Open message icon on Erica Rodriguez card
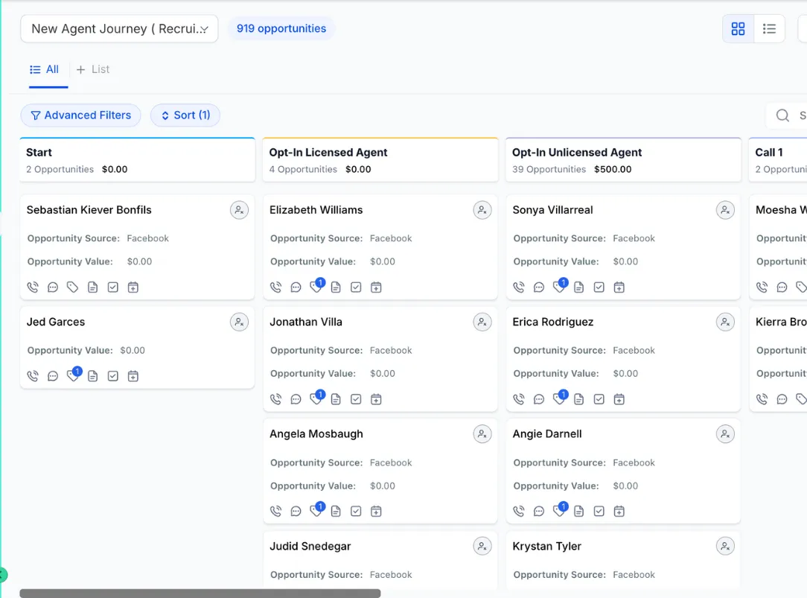Screen dimensions: 807x598 point(539,399)
